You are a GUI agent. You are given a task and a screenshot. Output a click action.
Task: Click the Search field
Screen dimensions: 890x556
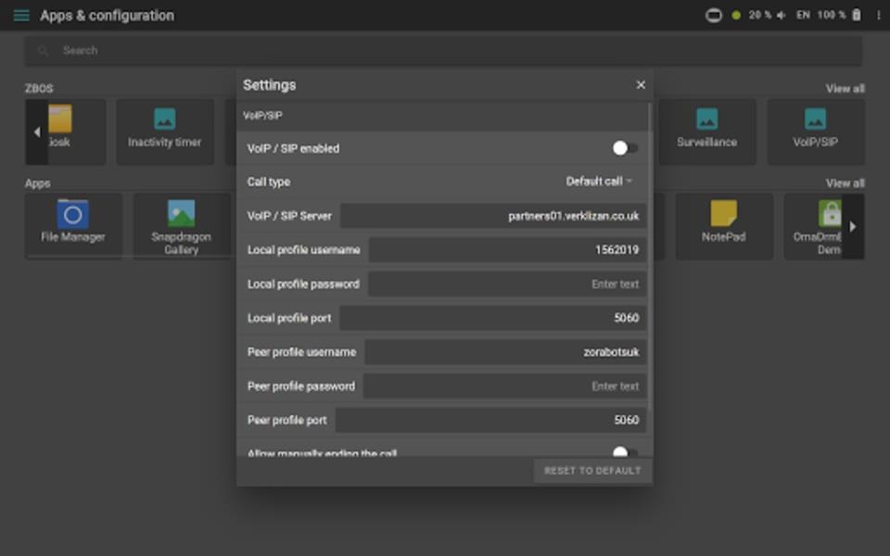tap(443, 50)
